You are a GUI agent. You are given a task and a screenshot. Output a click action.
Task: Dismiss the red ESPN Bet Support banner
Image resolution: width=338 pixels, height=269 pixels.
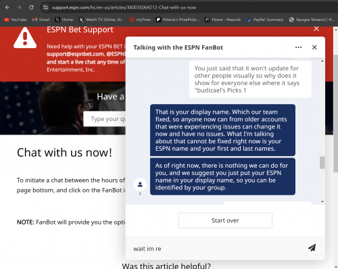[x=316, y=29]
